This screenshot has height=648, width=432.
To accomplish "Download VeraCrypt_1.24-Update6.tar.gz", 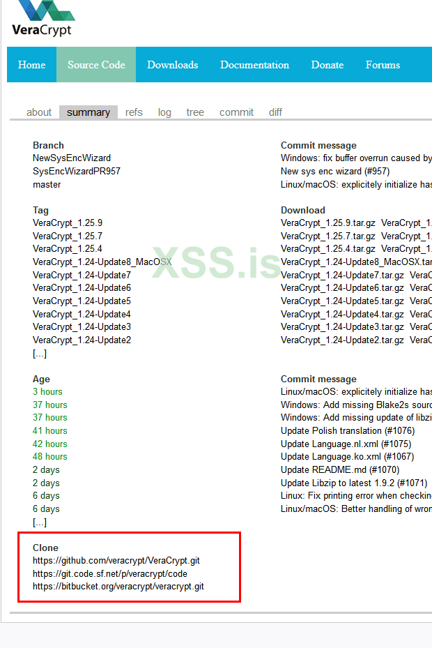I will pos(342,287).
